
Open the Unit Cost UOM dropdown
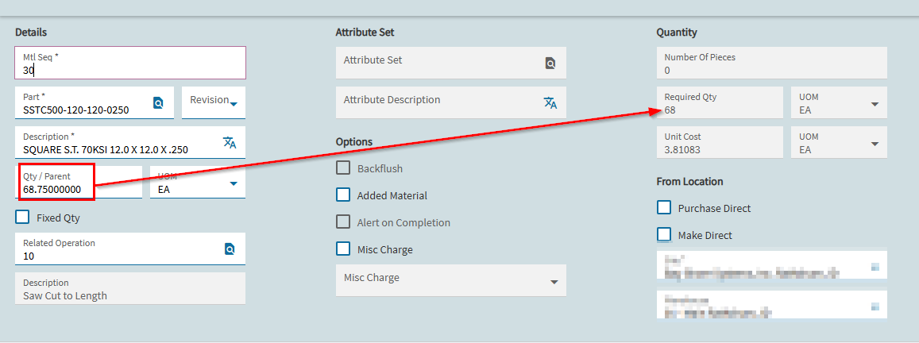(875, 144)
